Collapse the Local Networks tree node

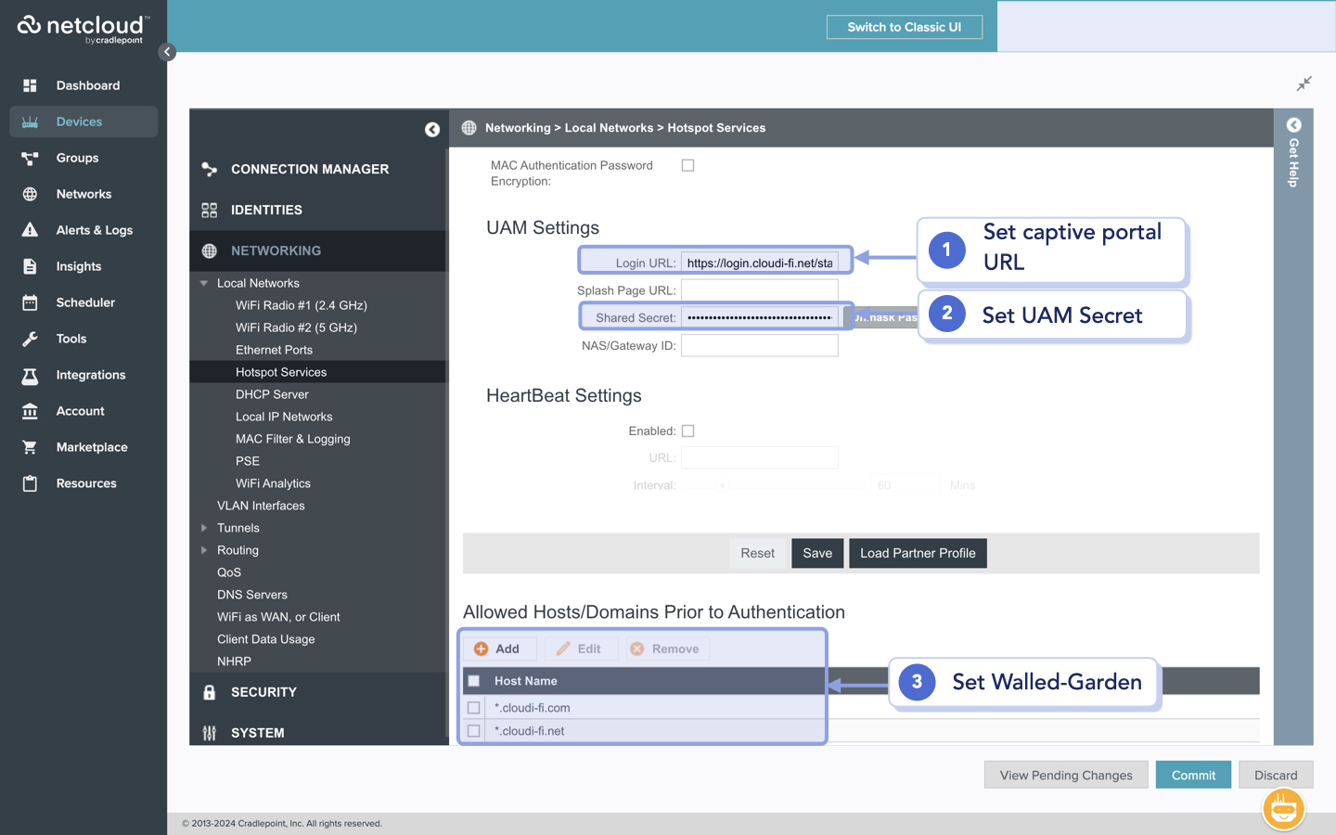click(203, 283)
